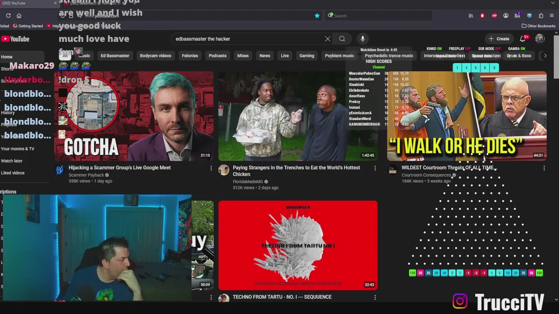Go to the browser home page icon
This screenshot has width=559, height=314.
19,16
